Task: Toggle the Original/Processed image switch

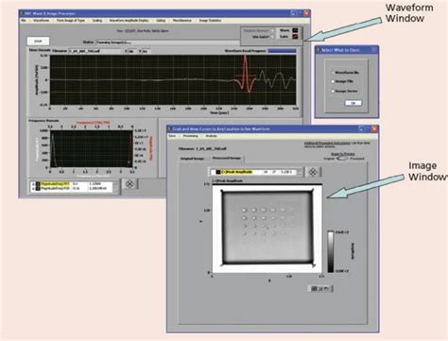Action: (342, 159)
